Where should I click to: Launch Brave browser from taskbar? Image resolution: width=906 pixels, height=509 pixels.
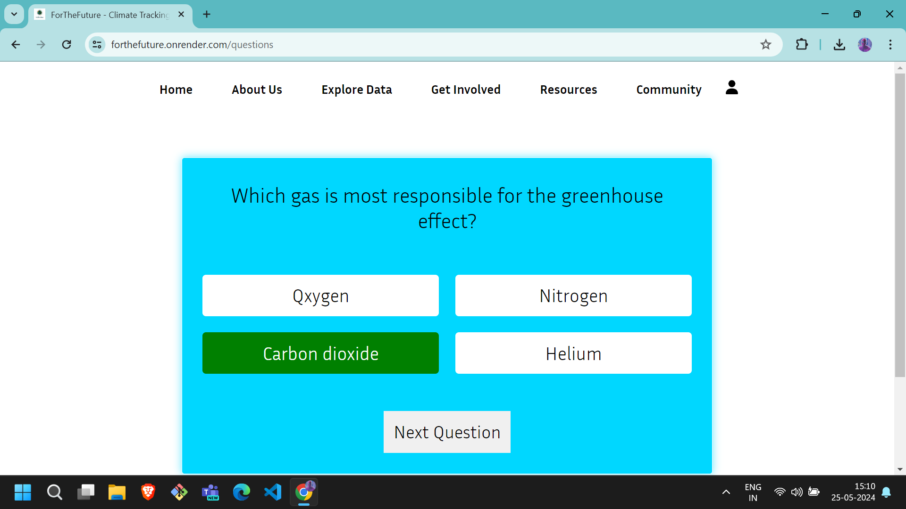pos(148,493)
